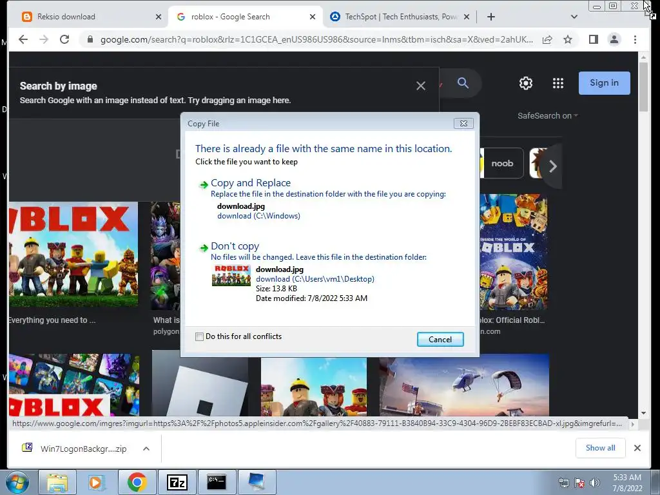Open the Chrome profile avatar
This screenshot has height=495, width=660.
tap(614, 39)
